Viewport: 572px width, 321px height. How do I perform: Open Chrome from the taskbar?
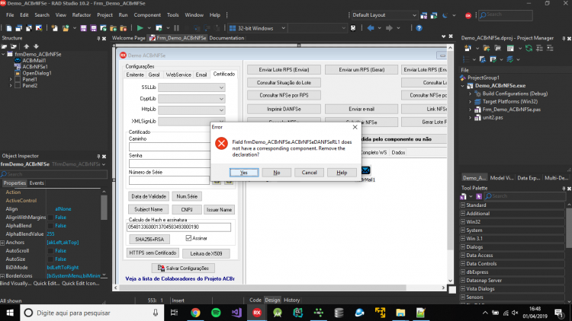[195, 313]
